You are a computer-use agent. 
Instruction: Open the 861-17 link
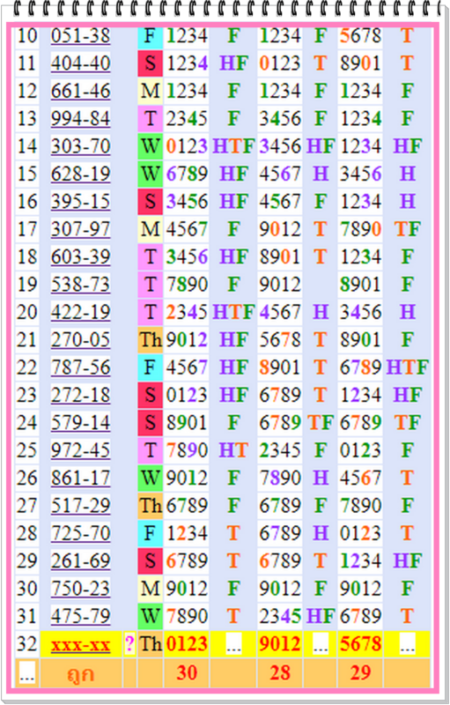[x=80, y=479]
